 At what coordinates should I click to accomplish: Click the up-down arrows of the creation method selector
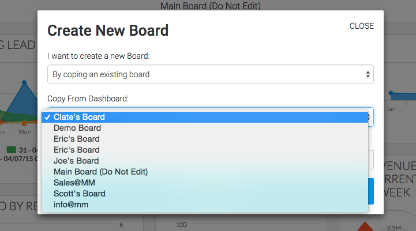(x=368, y=74)
